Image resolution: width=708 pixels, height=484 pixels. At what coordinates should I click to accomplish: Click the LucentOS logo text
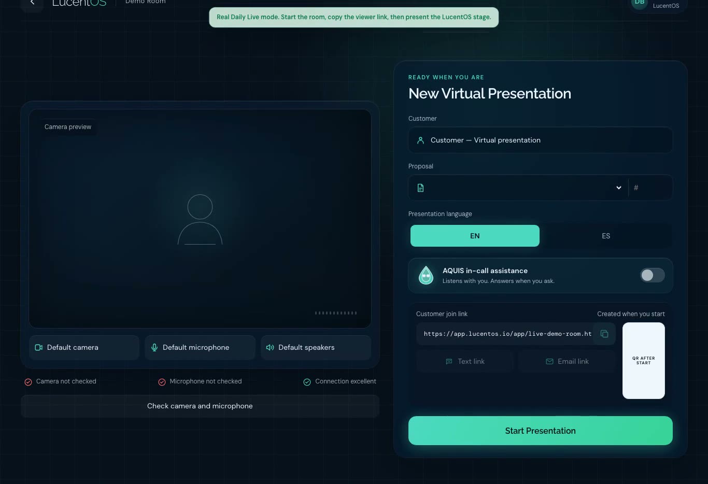click(x=79, y=3)
